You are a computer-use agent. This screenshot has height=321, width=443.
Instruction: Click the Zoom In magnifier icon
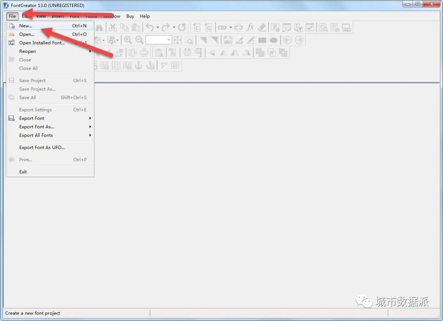[x=128, y=40]
